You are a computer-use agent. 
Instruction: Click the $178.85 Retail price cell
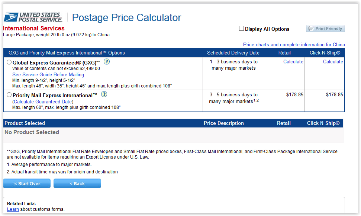[294, 95]
